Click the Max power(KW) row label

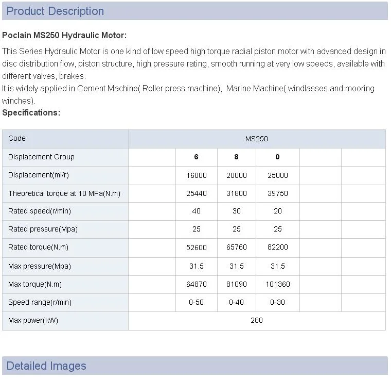[x=33, y=320]
